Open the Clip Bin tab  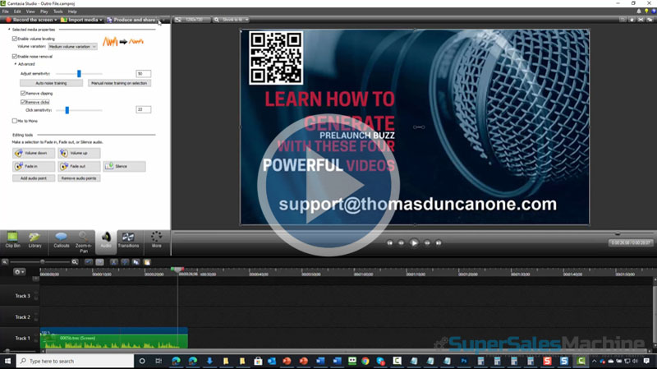coord(13,239)
